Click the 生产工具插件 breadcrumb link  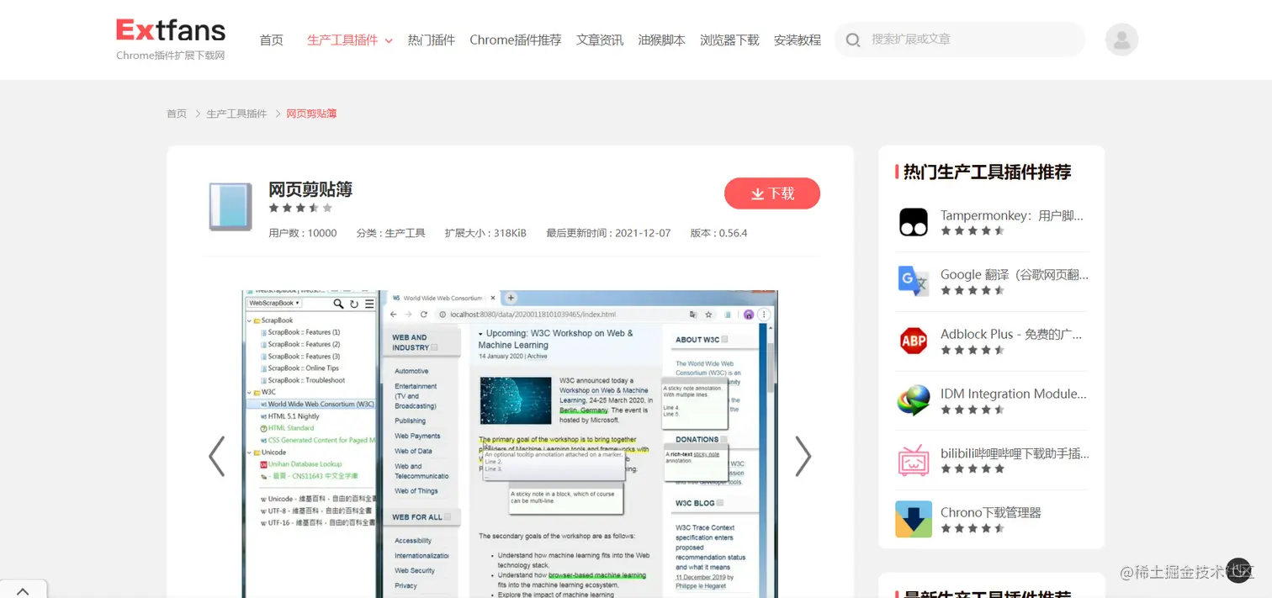coord(236,114)
